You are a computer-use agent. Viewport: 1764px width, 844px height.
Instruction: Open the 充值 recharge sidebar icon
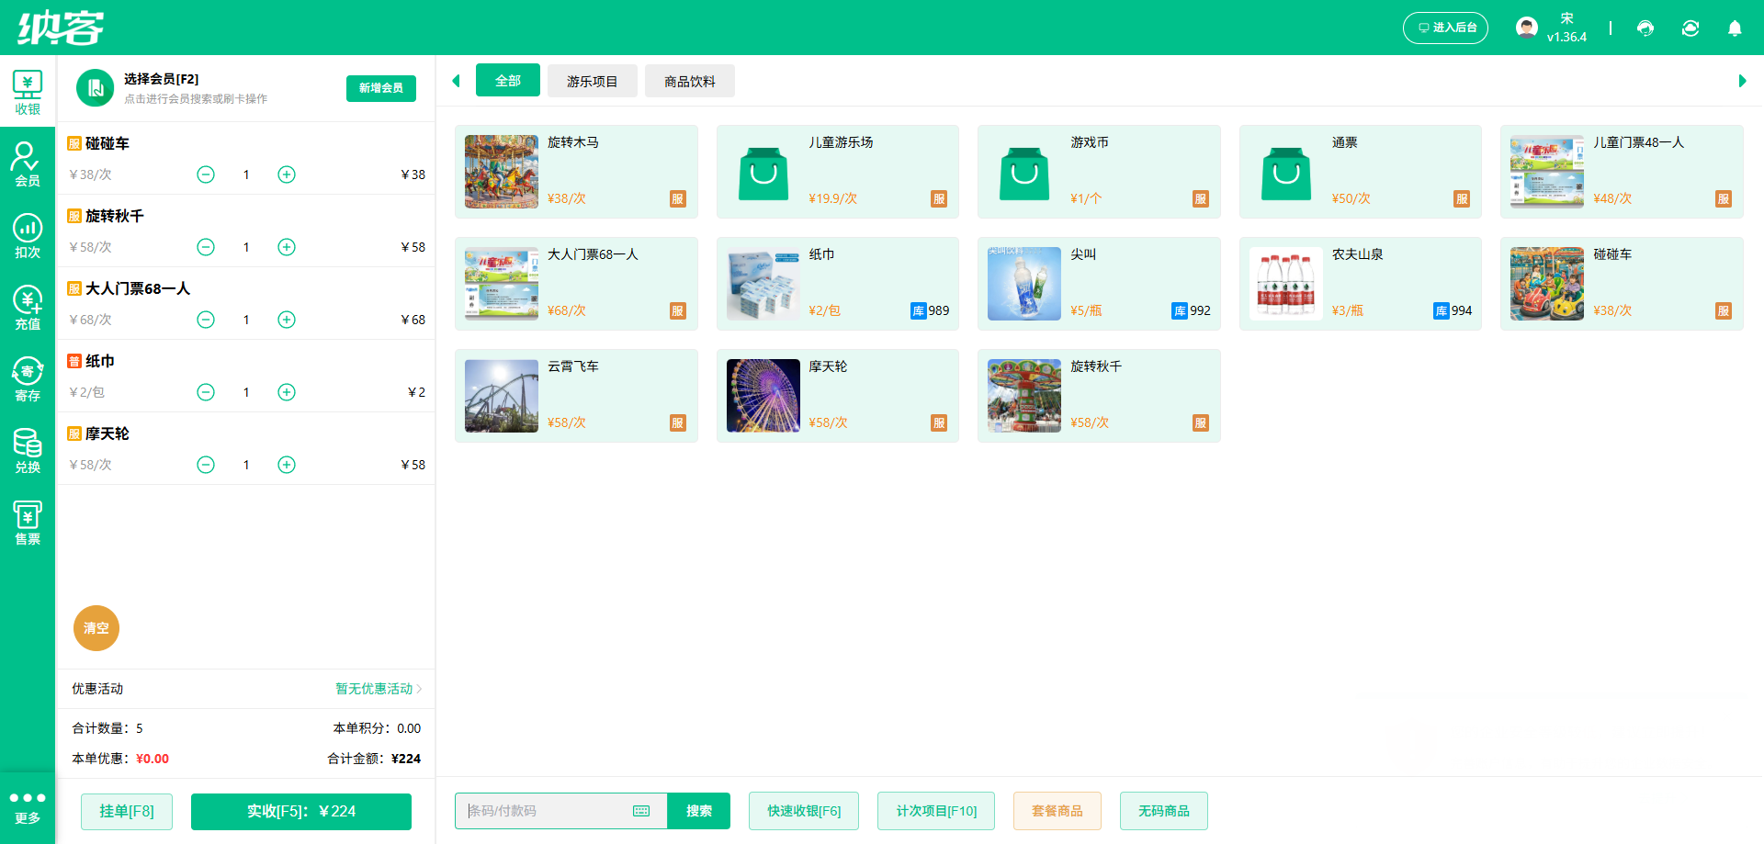coord(28,308)
